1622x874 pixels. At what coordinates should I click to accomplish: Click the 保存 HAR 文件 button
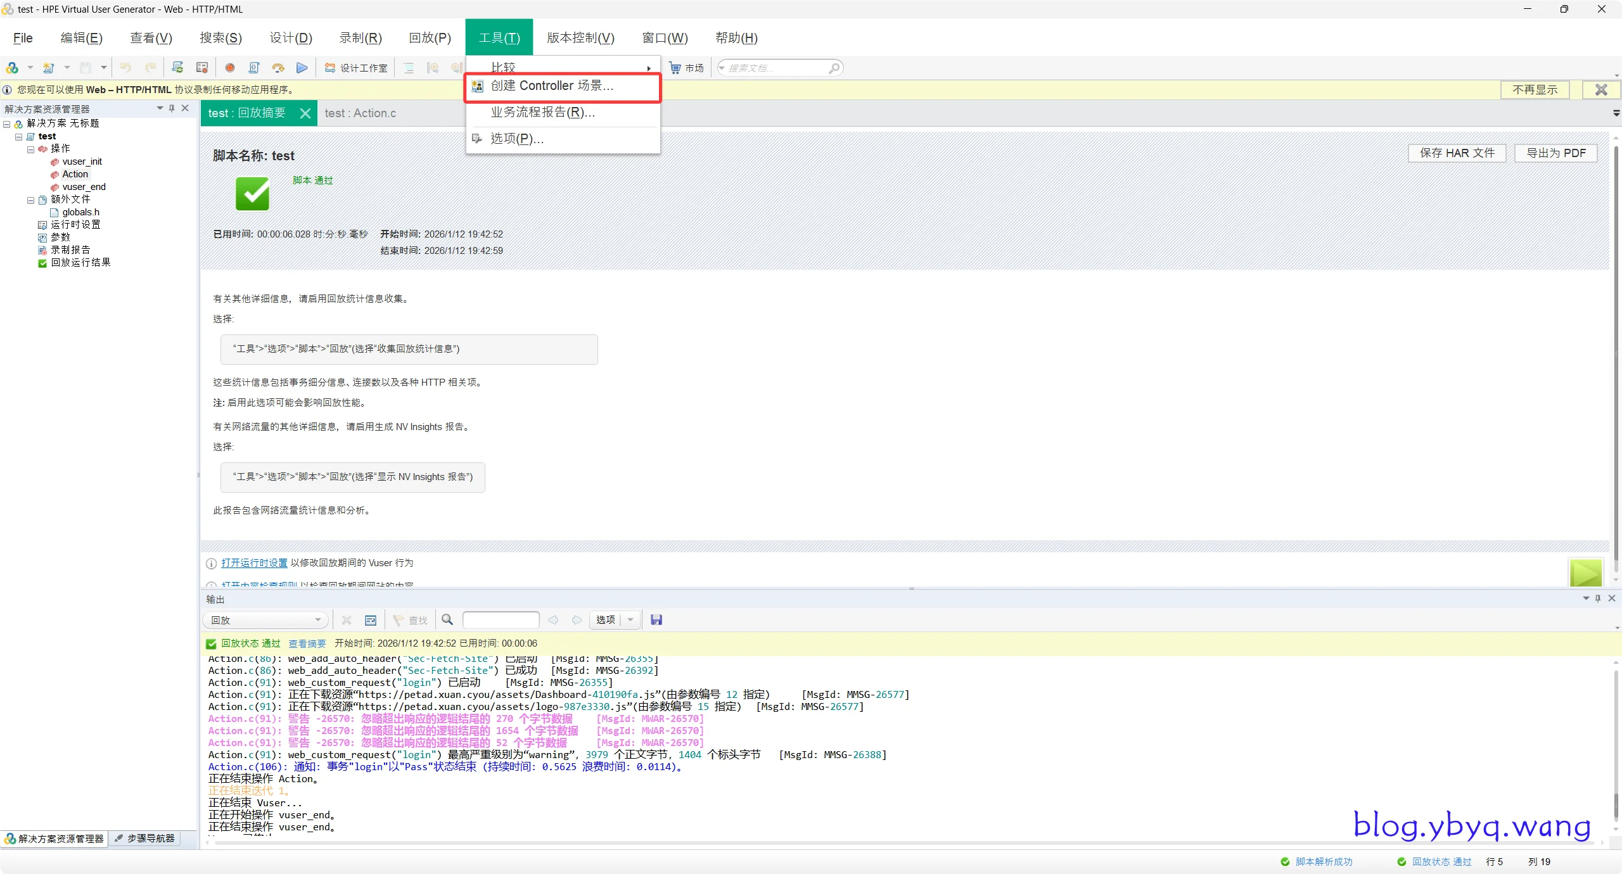[1456, 153]
